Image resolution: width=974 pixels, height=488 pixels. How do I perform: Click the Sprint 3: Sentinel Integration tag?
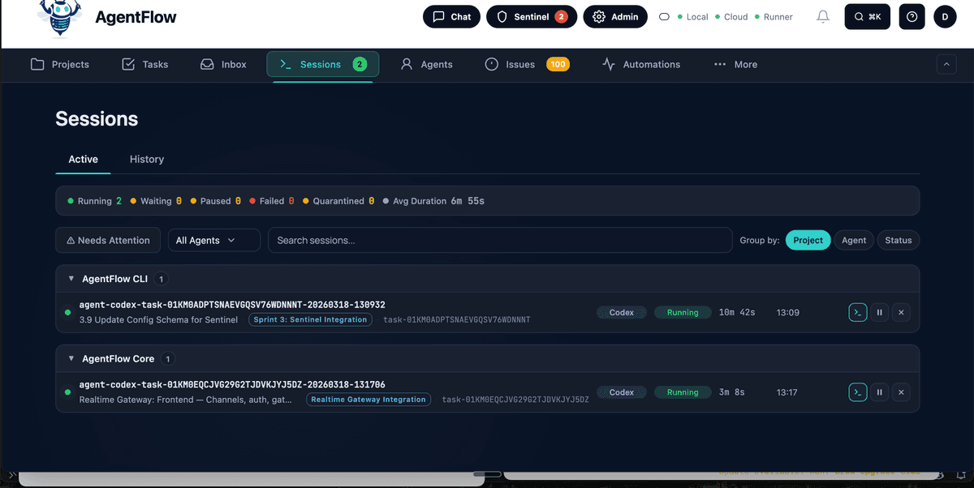(310, 320)
